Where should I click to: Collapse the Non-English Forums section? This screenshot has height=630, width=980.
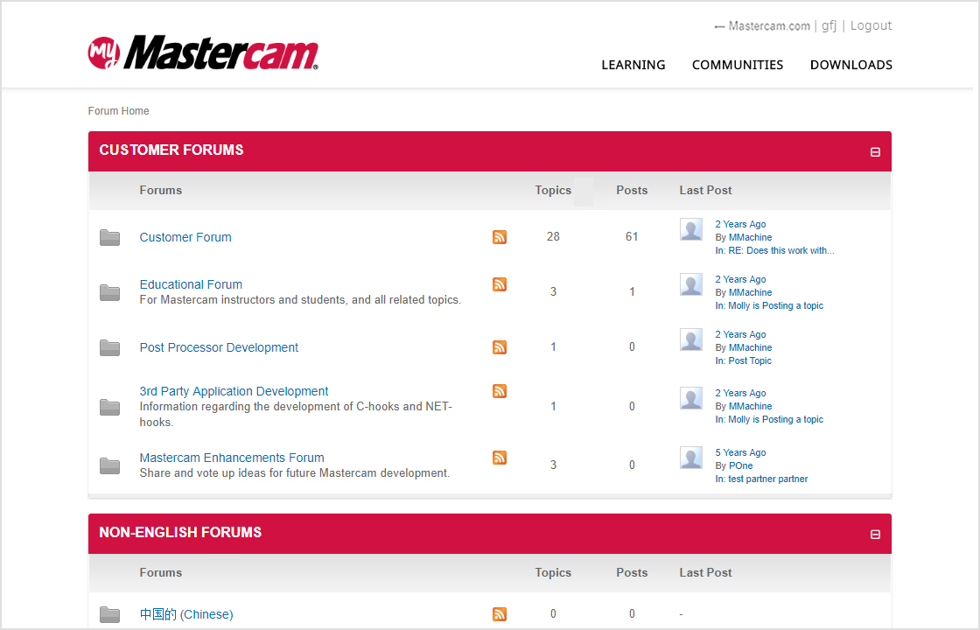click(875, 535)
